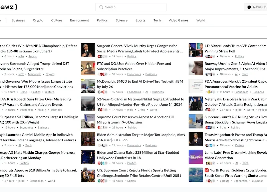The image size is (267, 192).
Task: Click source icons under McDonald's AI Drive-Thru story
Action: click(102, 92)
